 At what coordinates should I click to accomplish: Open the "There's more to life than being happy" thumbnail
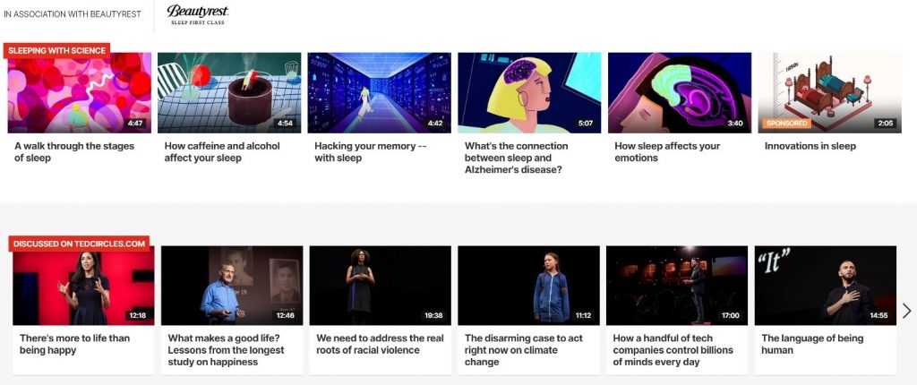[83, 286]
